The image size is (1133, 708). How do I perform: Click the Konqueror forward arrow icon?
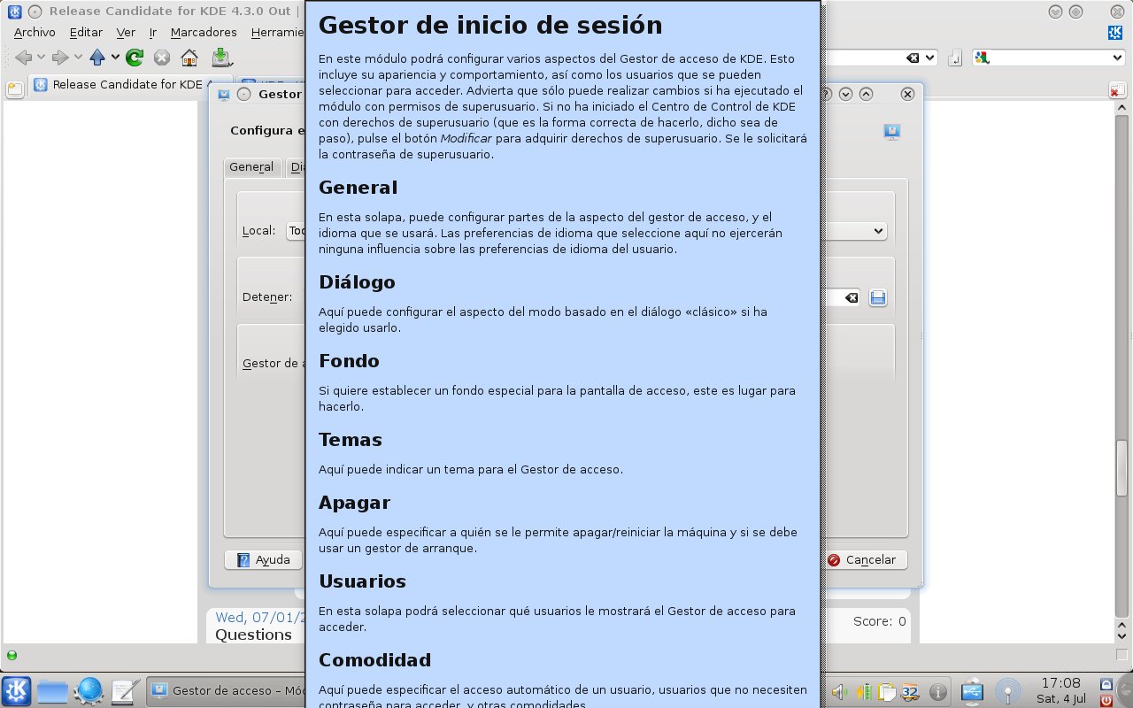[60, 58]
